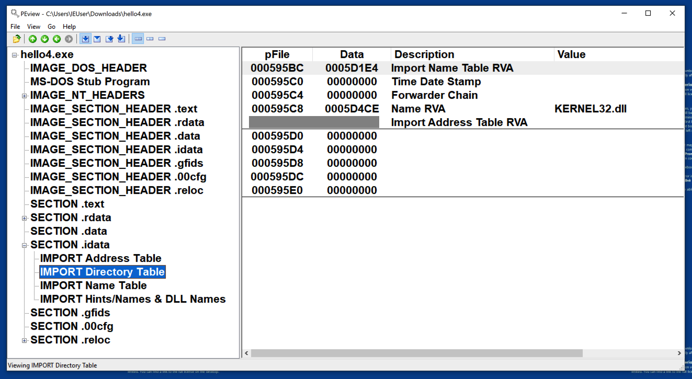Open the Go menu

[x=51, y=27]
